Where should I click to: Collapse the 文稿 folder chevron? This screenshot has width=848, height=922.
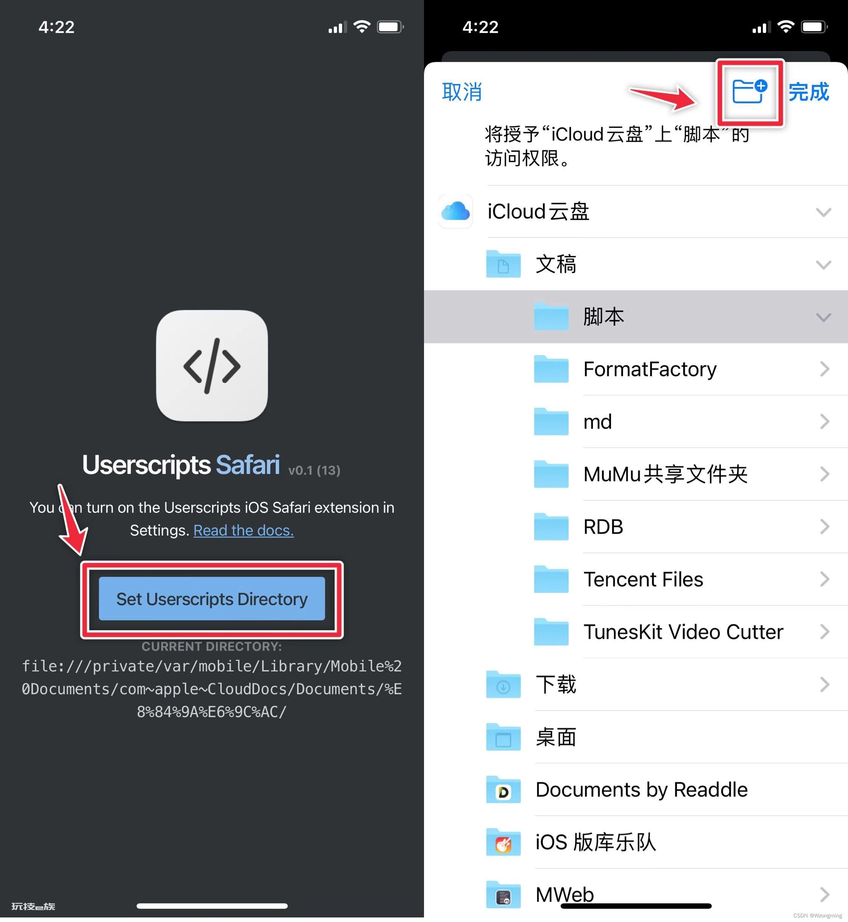coord(823,265)
